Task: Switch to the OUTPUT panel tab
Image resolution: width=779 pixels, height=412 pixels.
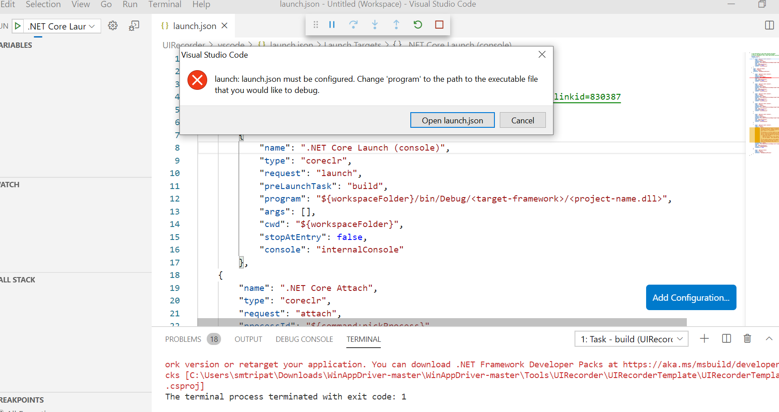Action: 248,339
